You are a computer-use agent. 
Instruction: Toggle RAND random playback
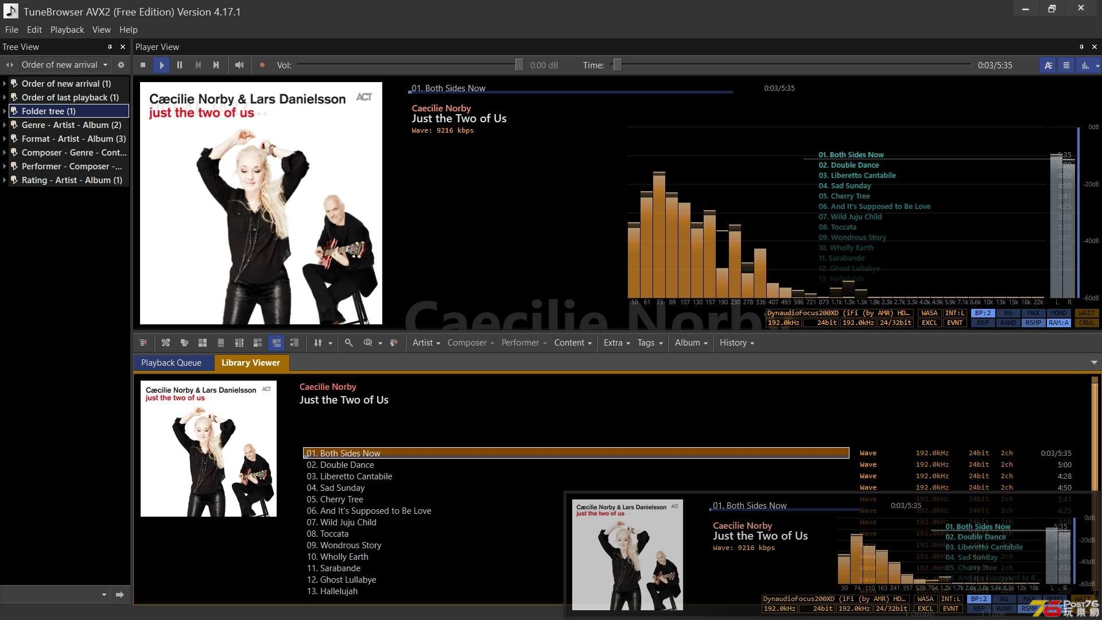point(1008,323)
